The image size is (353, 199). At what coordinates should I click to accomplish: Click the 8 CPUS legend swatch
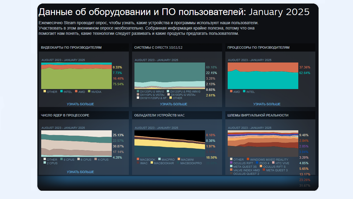(61, 159)
